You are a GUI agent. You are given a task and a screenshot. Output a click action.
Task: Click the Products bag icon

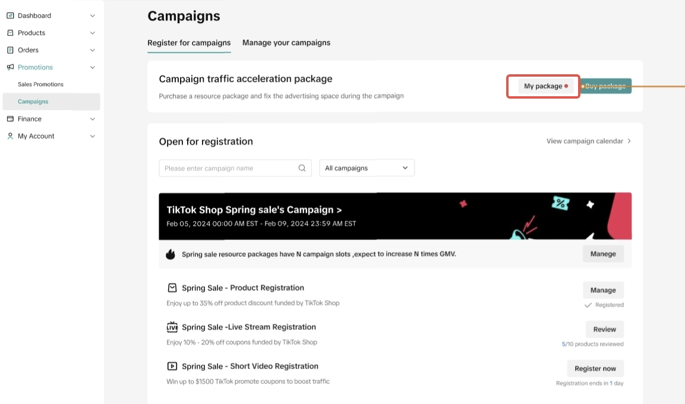[10, 33]
